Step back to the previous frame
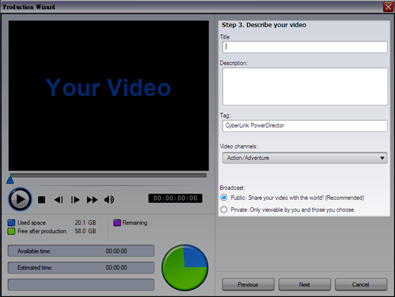Screen dimensions: 395x297 pos(59,200)
